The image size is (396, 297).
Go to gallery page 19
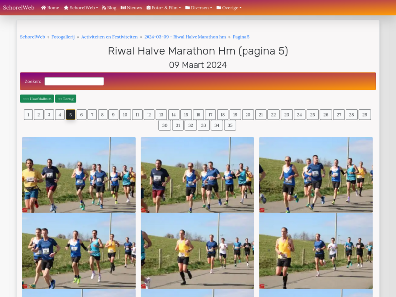(x=235, y=115)
